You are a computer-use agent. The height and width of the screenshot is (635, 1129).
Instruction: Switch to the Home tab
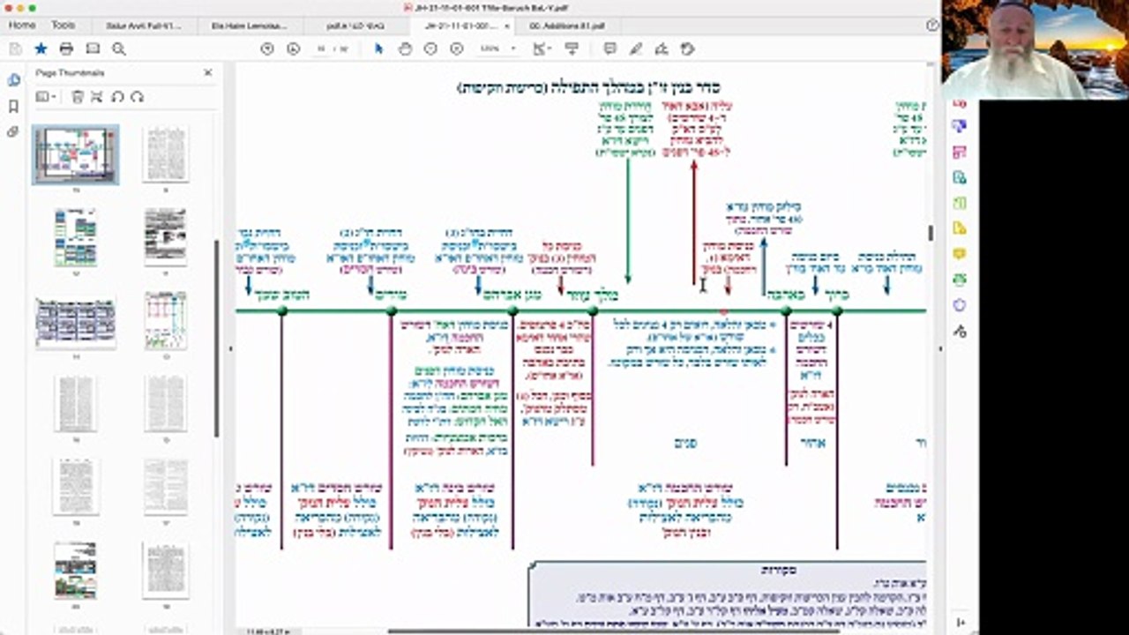[22, 26]
